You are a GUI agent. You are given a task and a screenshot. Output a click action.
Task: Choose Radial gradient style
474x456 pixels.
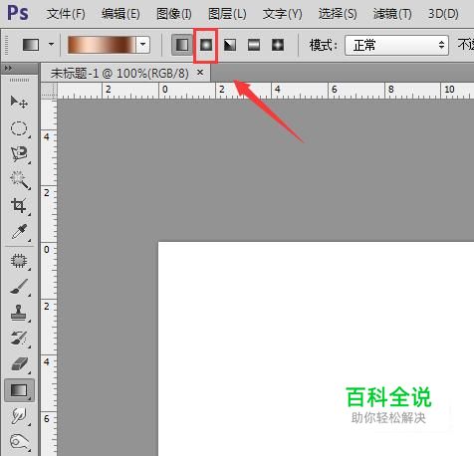click(206, 45)
